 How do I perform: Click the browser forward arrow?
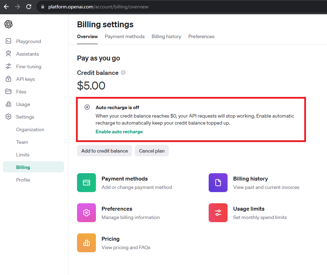pos(18,7)
